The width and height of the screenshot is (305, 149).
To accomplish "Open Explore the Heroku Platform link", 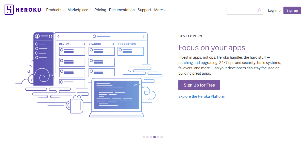I will click(202, 96).
